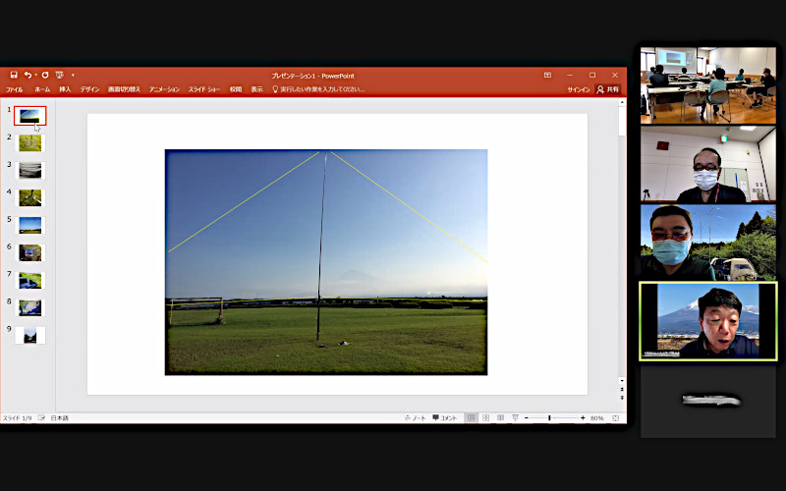Click the zoom slider handle

point(549,418)
